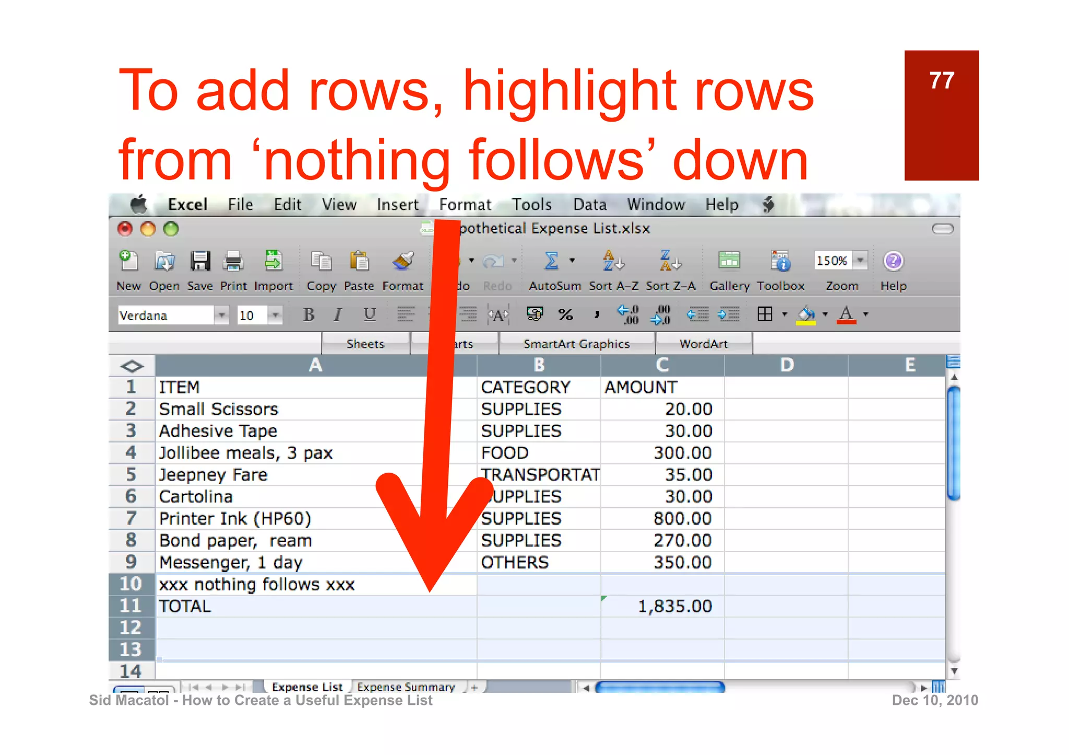Viewport: 1069px width, 755px height.
Task: Click the toolbar toggle pill button
Action: 943,229
